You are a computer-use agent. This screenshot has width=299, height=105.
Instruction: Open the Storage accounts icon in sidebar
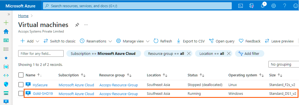click(x=6, y=93)
